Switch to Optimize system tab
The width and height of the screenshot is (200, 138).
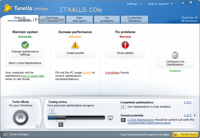[x=52, y=19]
